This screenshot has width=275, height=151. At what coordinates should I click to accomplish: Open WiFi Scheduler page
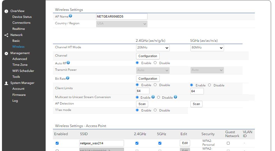pos(23,71)
